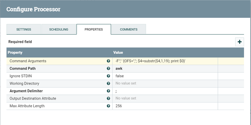The image size is (251, 125).
Task: Click the Add Property plus icon
Action: tap(239, 42)
